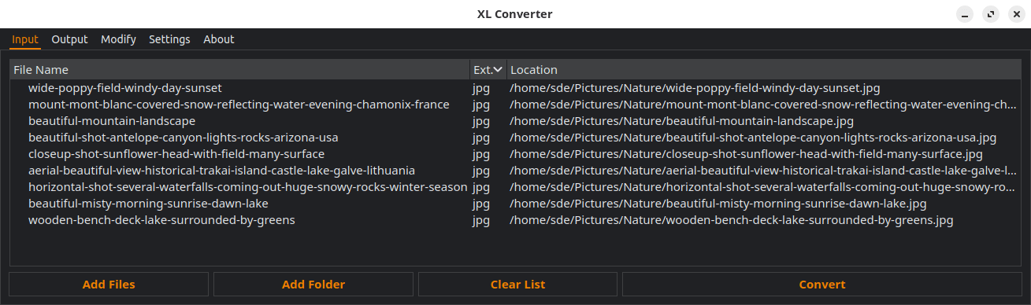Minimize the XL Converter window
Viewport: 1031px width, 305px height.
965,14
